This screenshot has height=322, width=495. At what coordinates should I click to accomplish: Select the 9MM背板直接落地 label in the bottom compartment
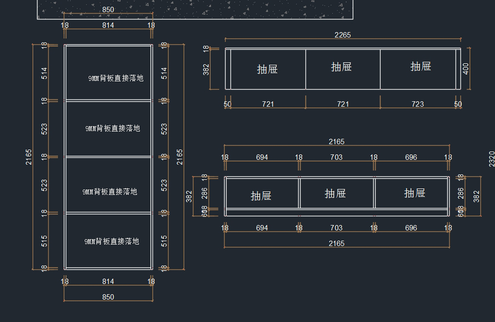112,242
